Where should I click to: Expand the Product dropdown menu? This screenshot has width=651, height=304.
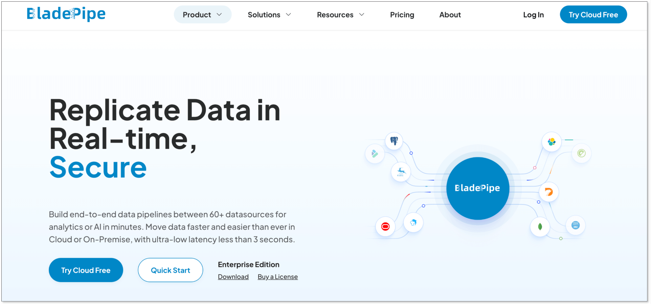[202, 15]
